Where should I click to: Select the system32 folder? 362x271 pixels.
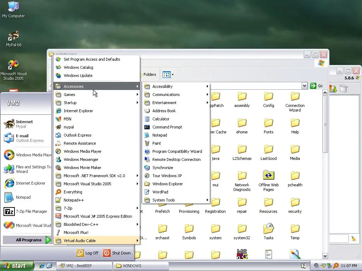click(242, 232)
